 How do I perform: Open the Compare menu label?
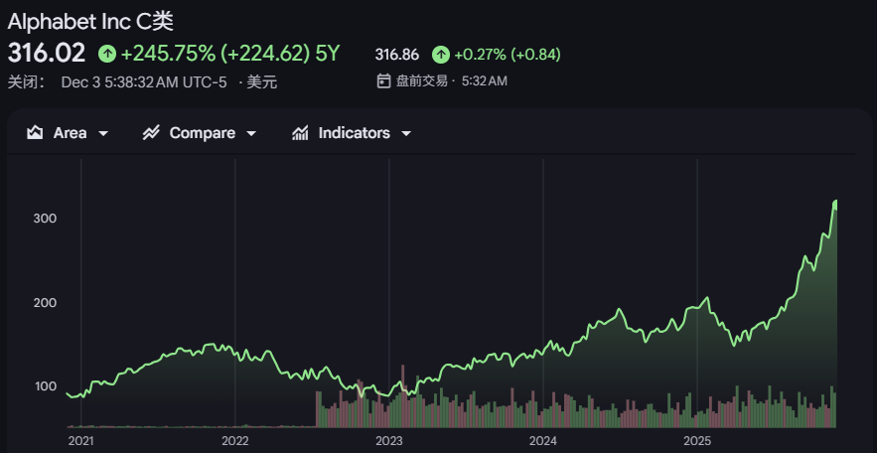pos(202,133)
